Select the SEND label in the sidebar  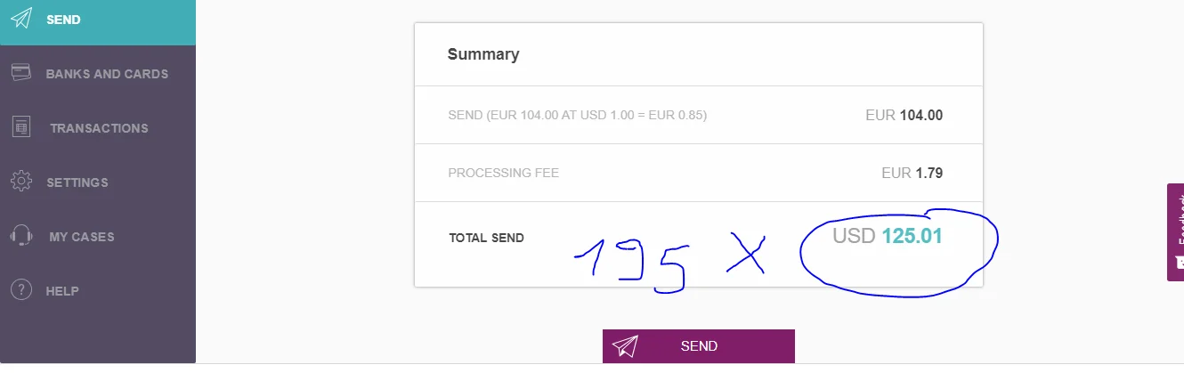(x=63, y=20)
